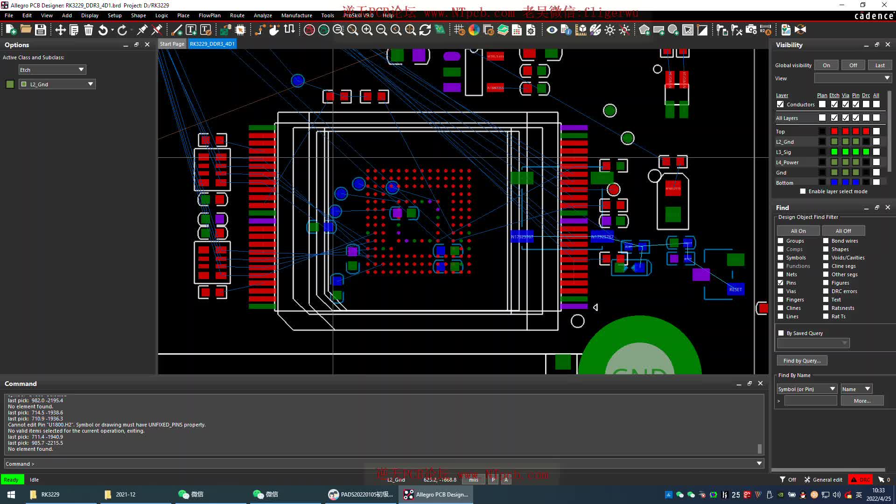Click the Copy tool icon
This screenshot has height=504, width=896.
(74, 30)
